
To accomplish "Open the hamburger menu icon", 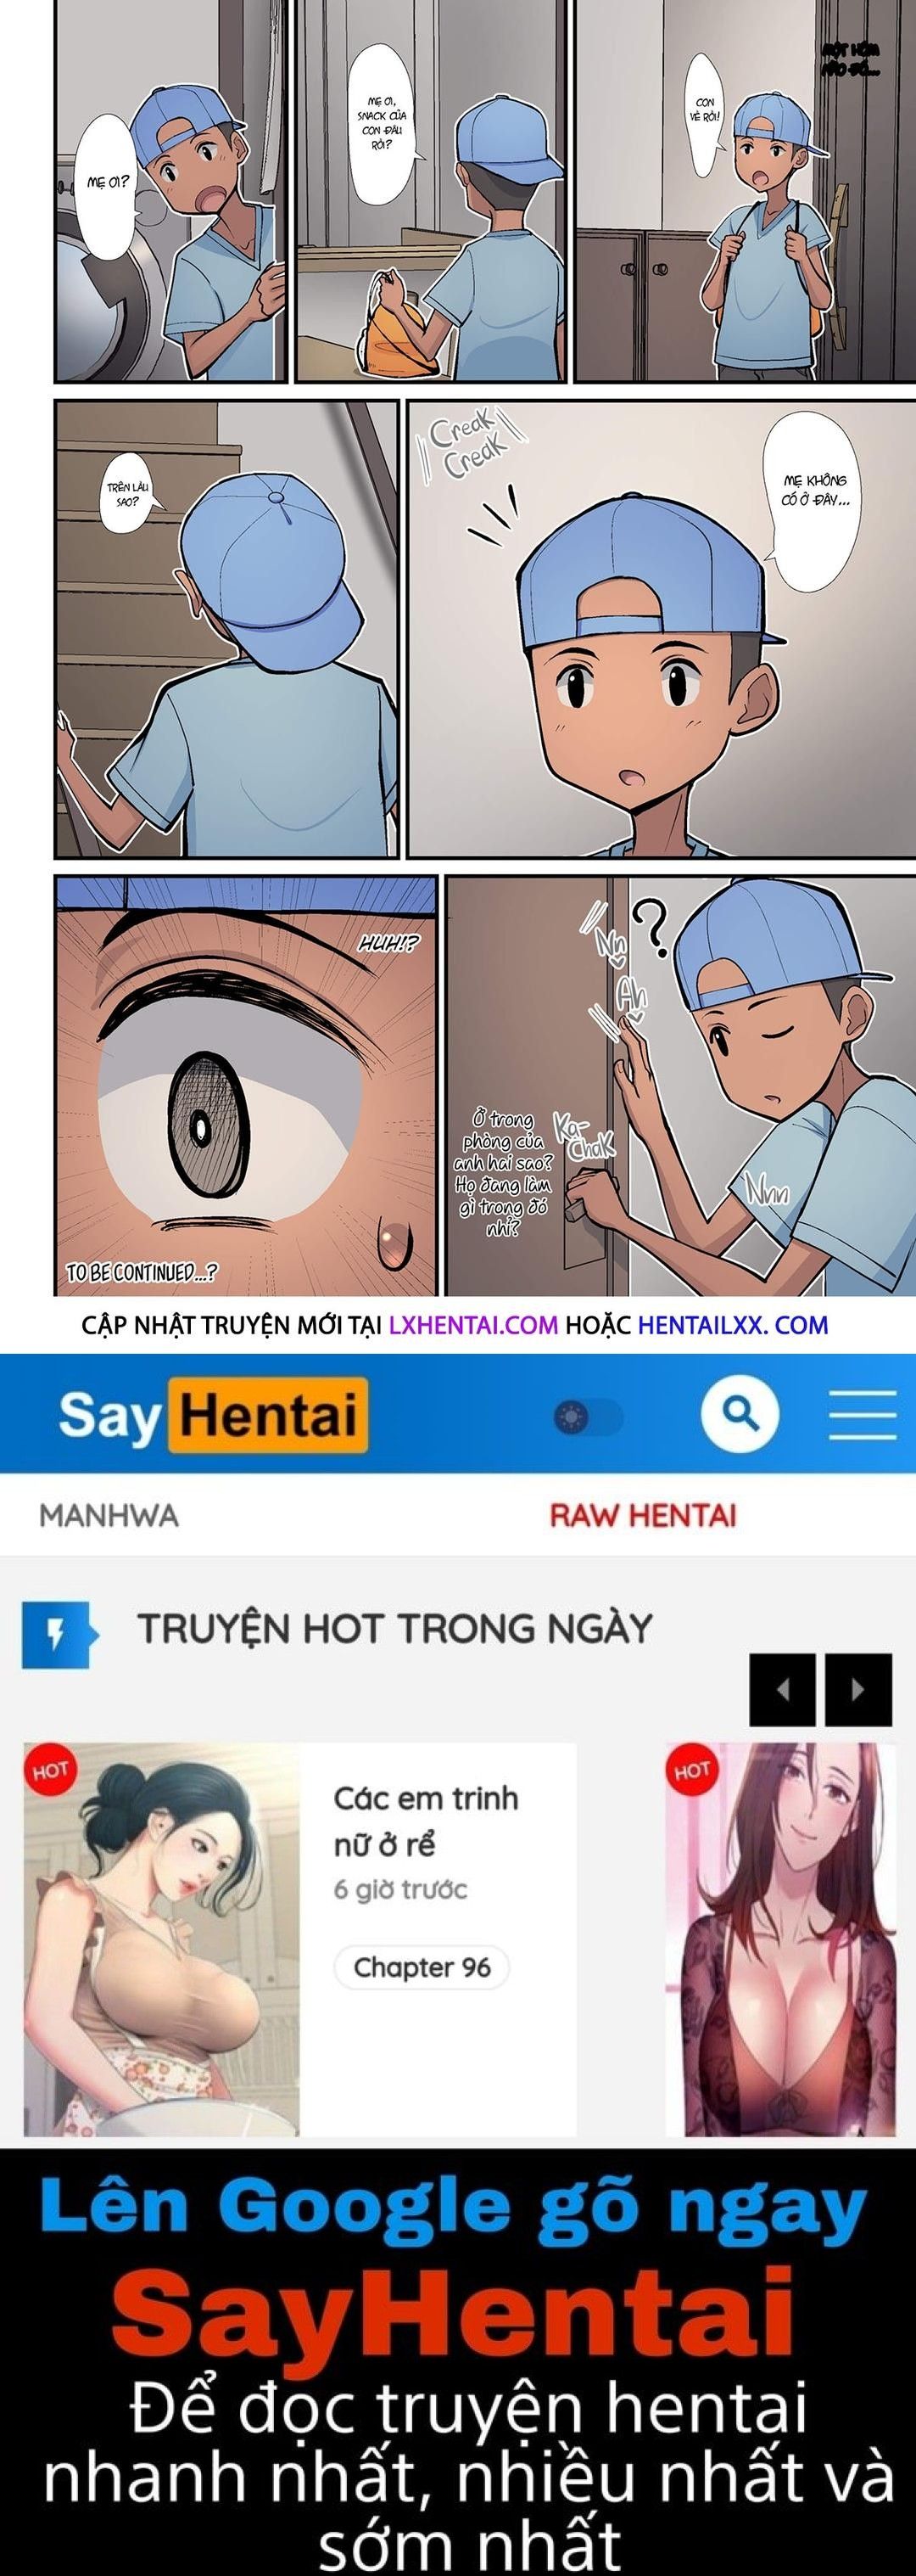I will point(862,1414).
